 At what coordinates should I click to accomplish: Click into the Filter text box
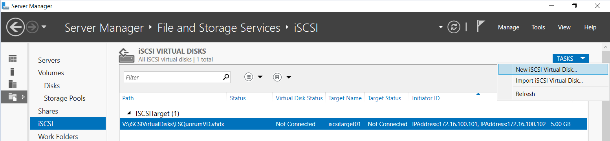pyautogui.click(x=173, y=78)
